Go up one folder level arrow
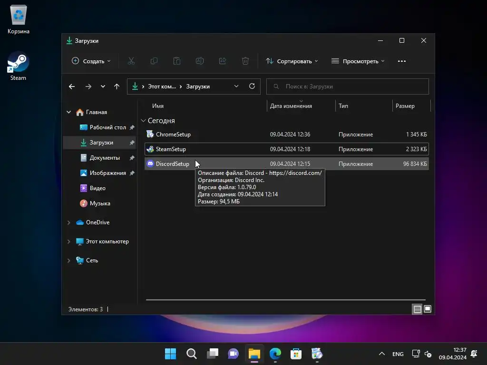 tap(117, 86)
